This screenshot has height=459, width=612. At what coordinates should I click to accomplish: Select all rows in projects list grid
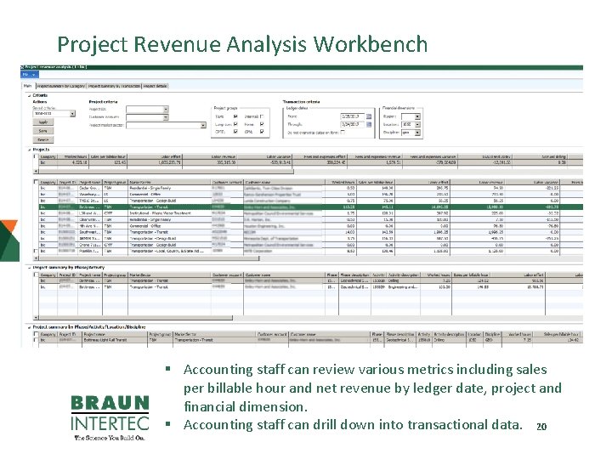[x=36, y=182]
